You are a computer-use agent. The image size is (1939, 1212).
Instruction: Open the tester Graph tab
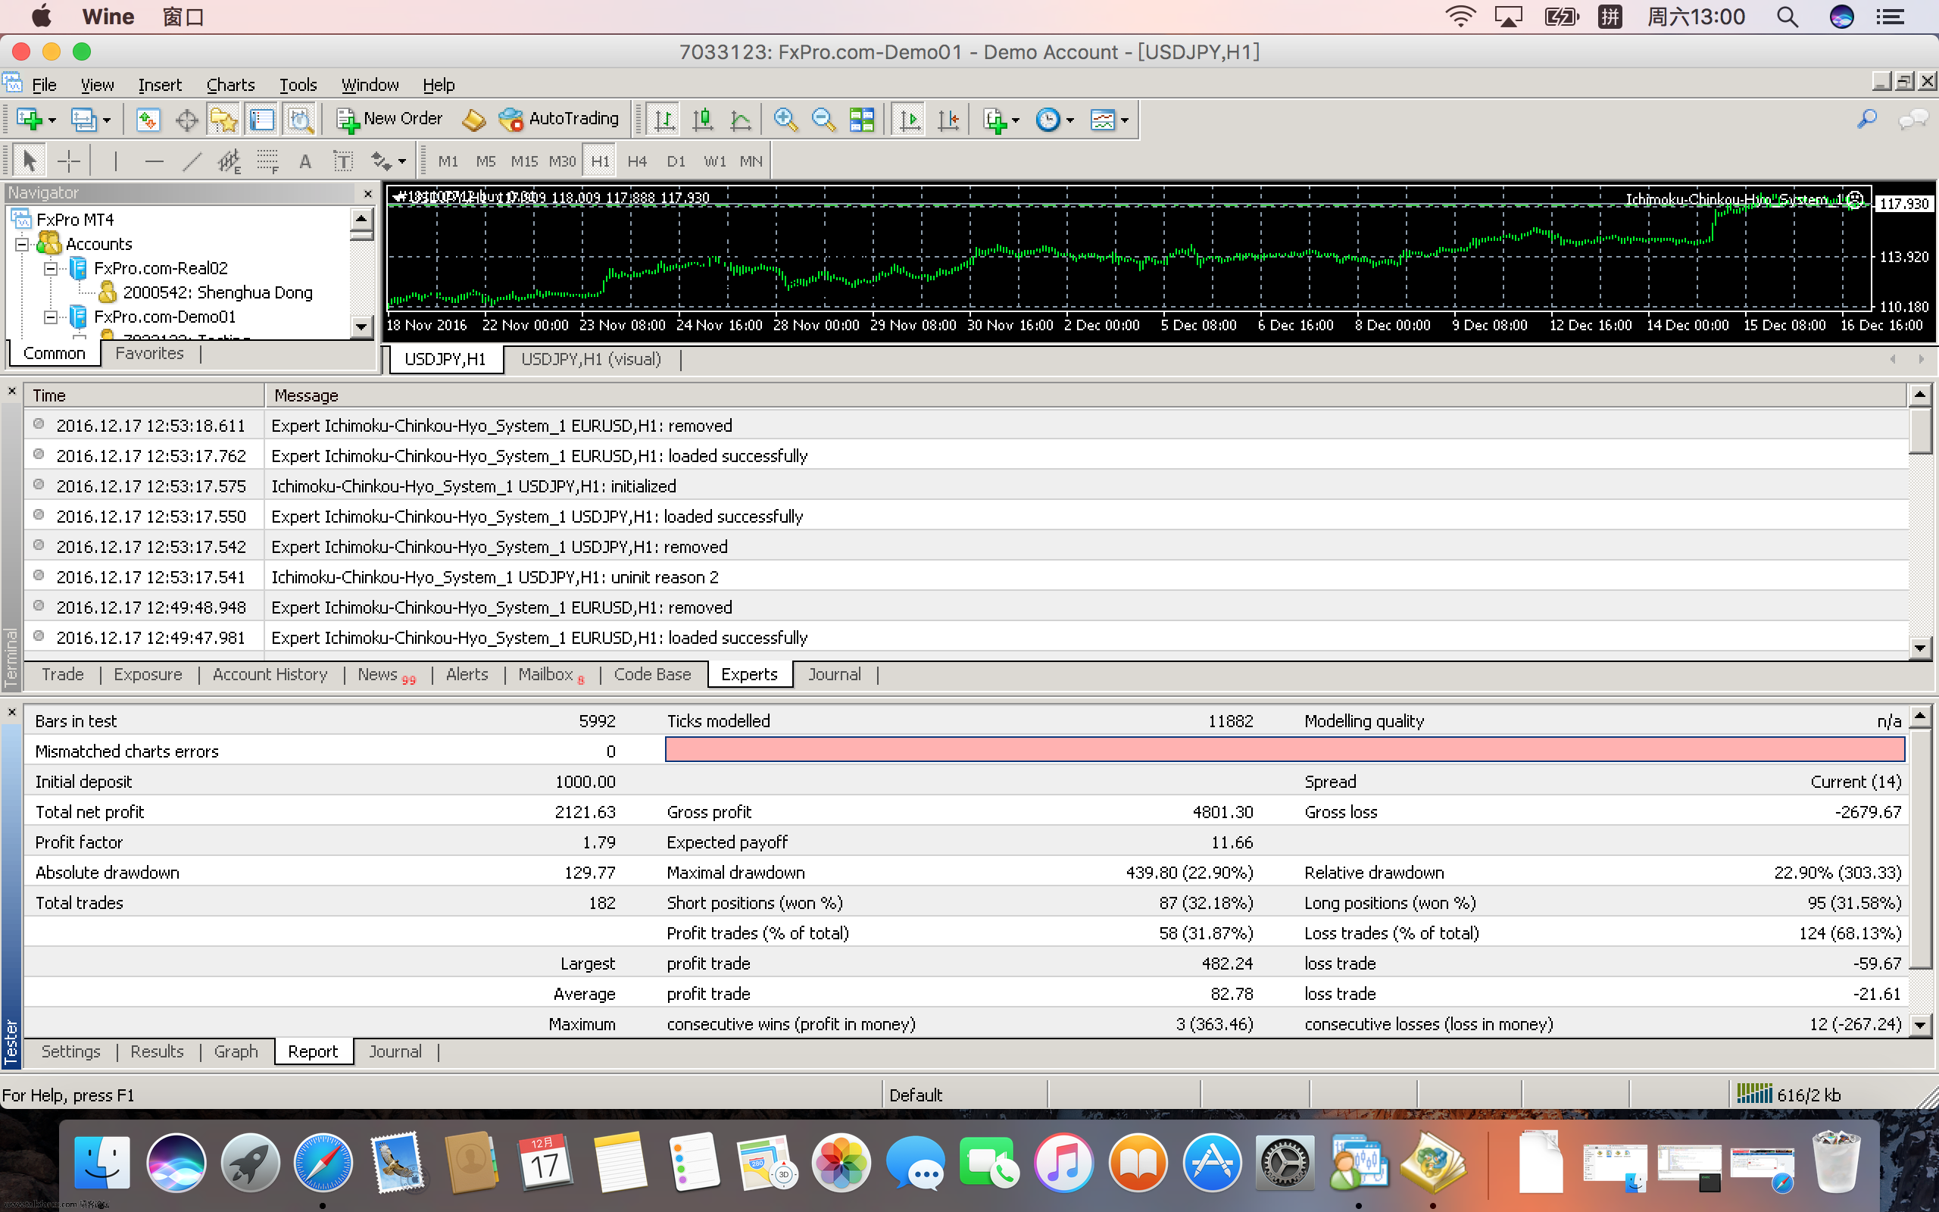[x=236, y=1051]
